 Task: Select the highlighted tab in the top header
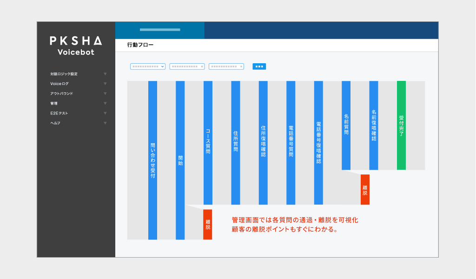(x=159, y=30)
